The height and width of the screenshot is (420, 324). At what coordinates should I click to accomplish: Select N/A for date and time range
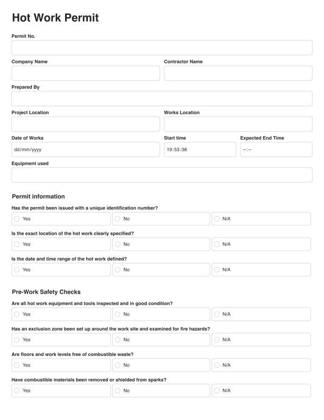[x=217, y=269]
